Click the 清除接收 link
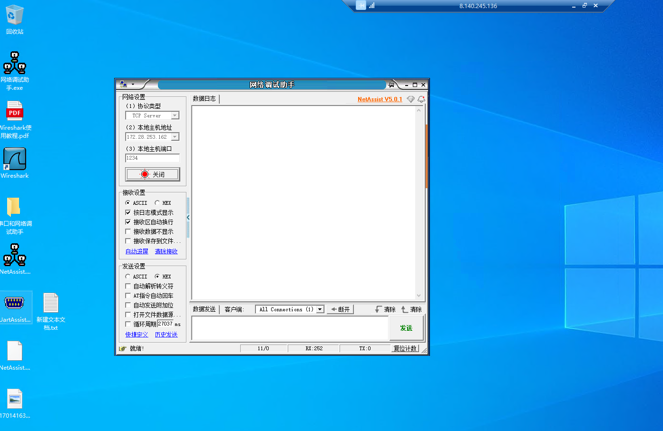 (x=166, y=251)
